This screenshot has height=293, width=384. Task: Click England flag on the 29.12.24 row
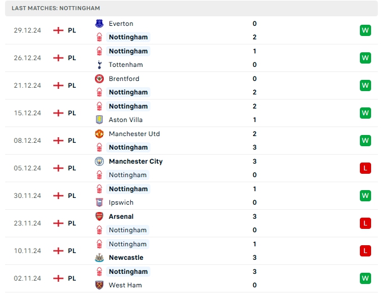(x=58, y=30)
